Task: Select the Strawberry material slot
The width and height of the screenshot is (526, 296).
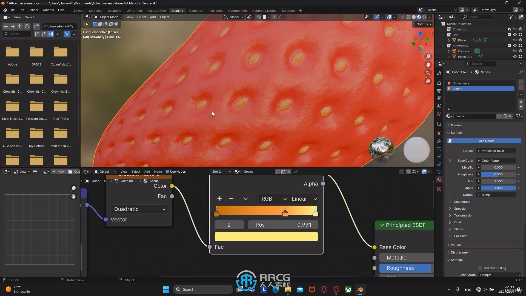Action: tap(481, 83)
